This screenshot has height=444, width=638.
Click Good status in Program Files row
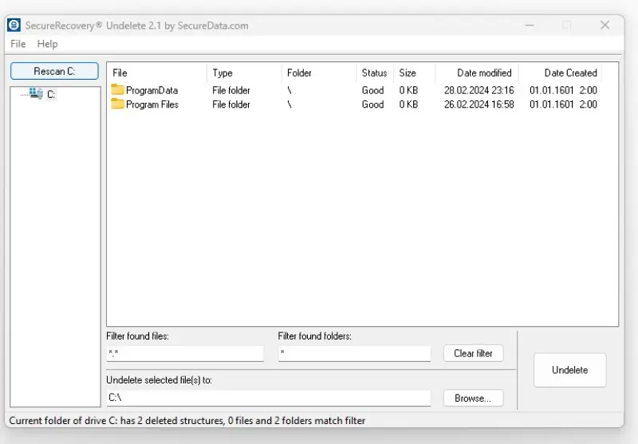[x=372, y=104]
